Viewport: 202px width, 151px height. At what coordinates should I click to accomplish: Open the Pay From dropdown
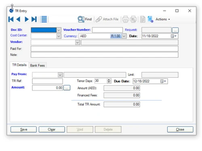pyautogui.click(x=60, y=75)
